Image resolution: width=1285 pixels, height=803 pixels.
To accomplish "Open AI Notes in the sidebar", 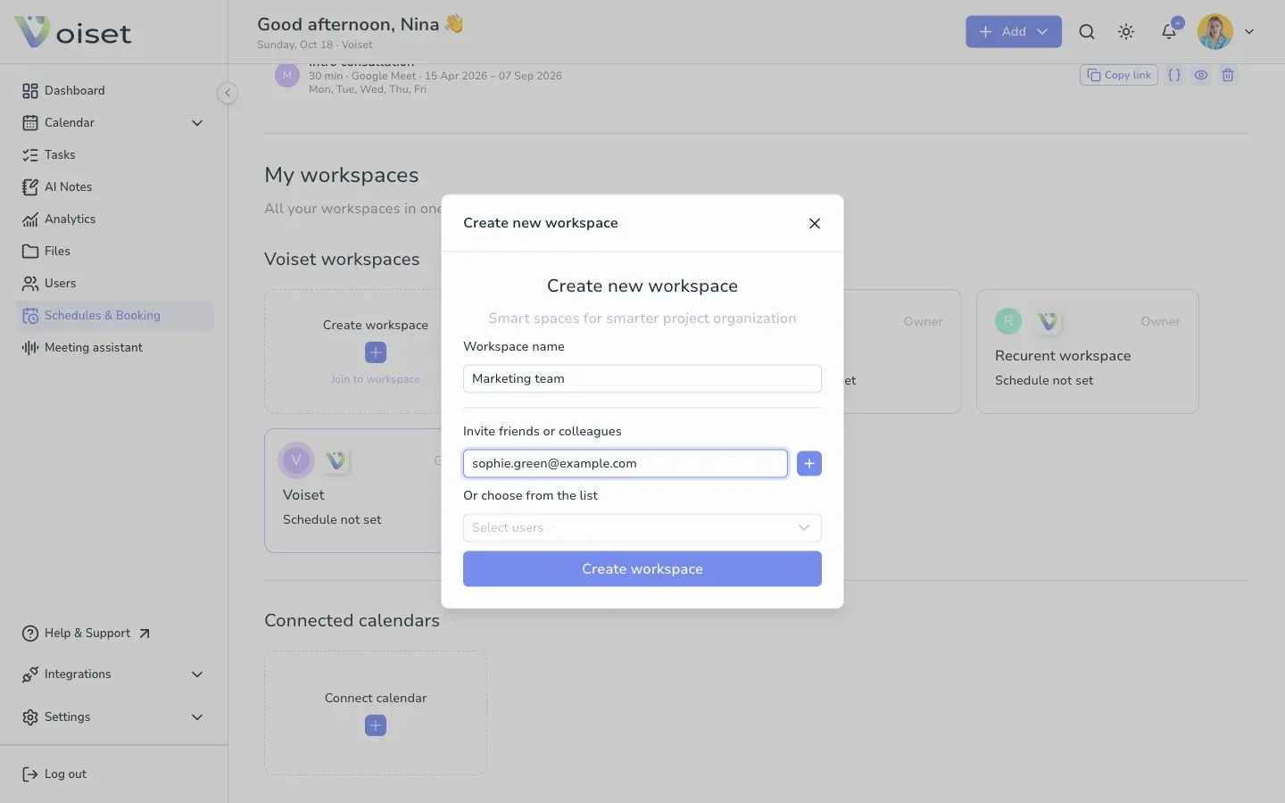I will (114, 186).
